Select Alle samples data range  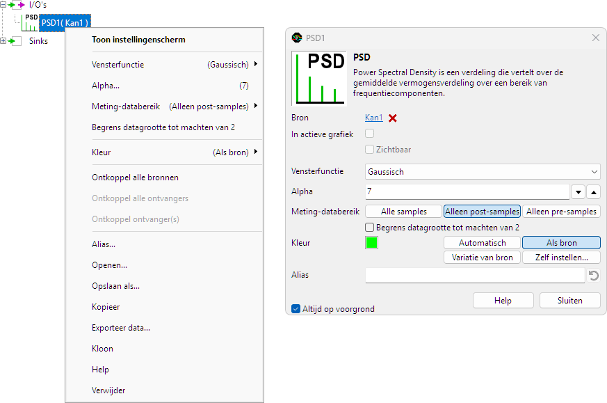pyautogui.click(x=403, y=212)
